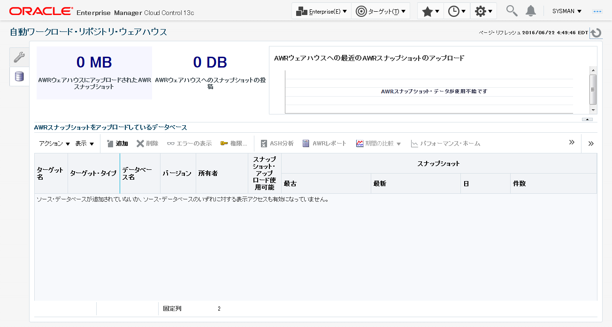The height and width of the screenshot is (327, 612).
Task: Sort by 所有者 column header
Action: click(x=222, y=173)
